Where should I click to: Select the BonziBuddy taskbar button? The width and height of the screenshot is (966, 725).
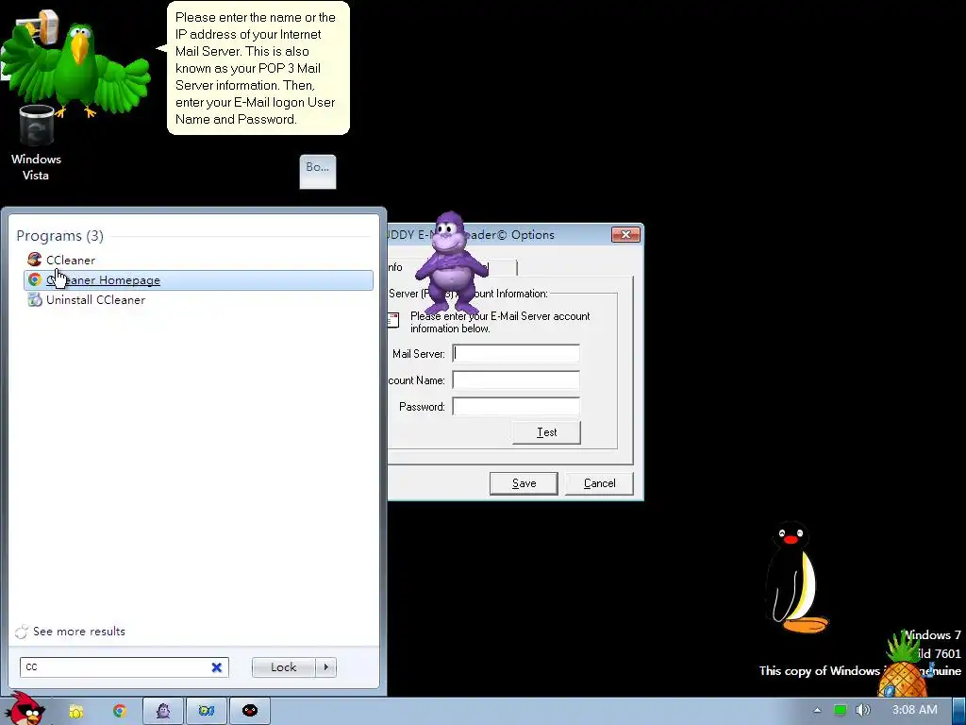163,712
